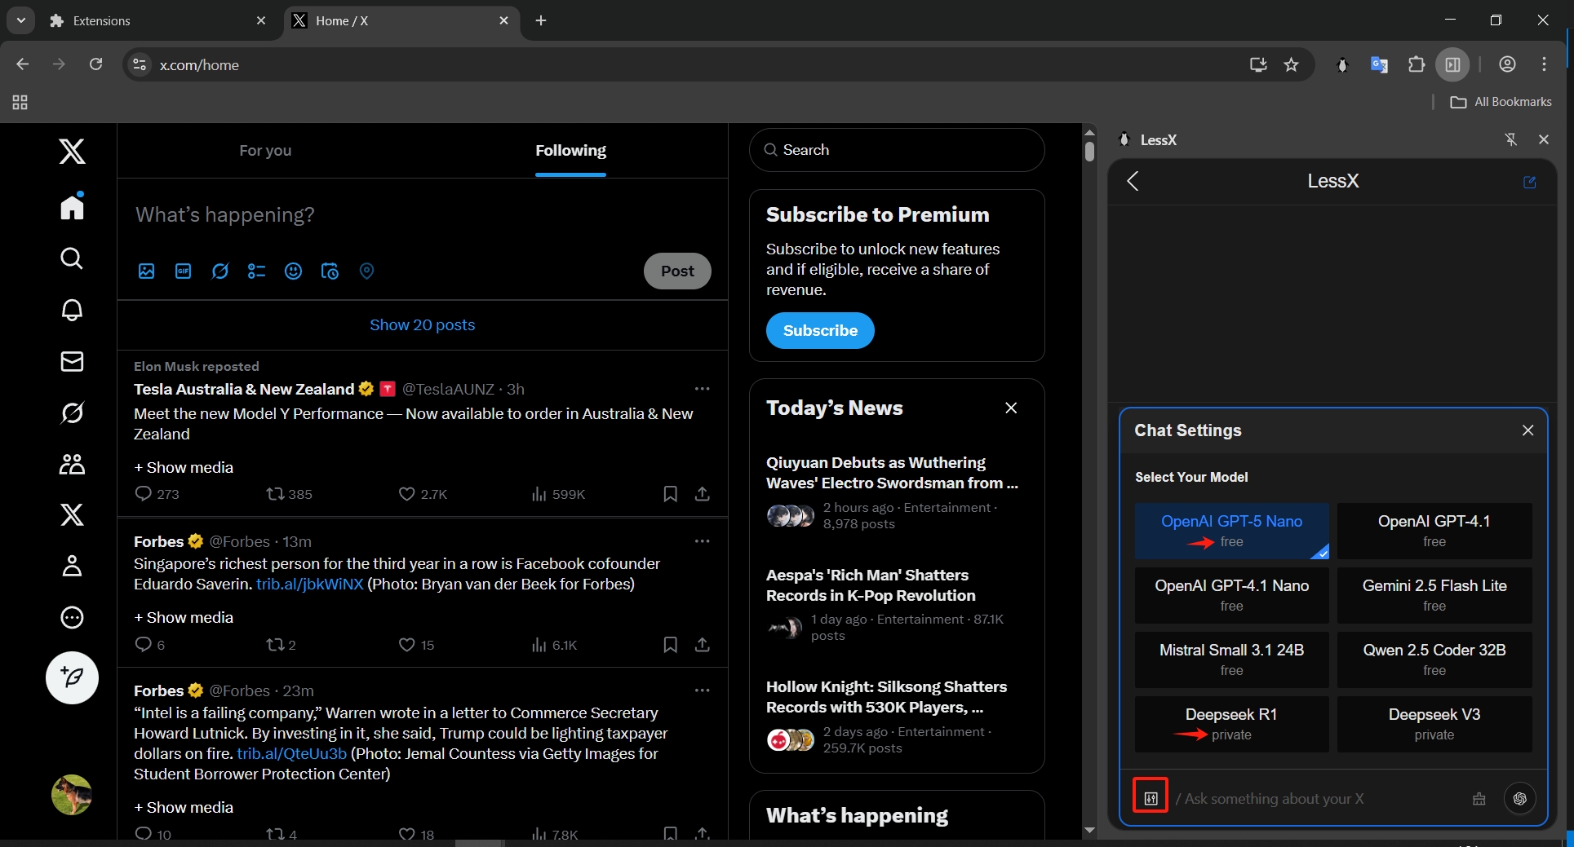Start new chat icon in LessX header
The height and width of the screenshot is (847, 1574).
tap(1529, 182)
